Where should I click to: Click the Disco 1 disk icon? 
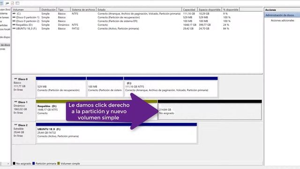15,102
